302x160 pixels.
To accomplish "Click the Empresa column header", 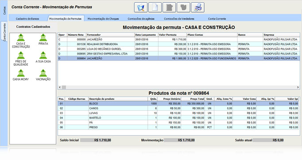I will [281, 35].
